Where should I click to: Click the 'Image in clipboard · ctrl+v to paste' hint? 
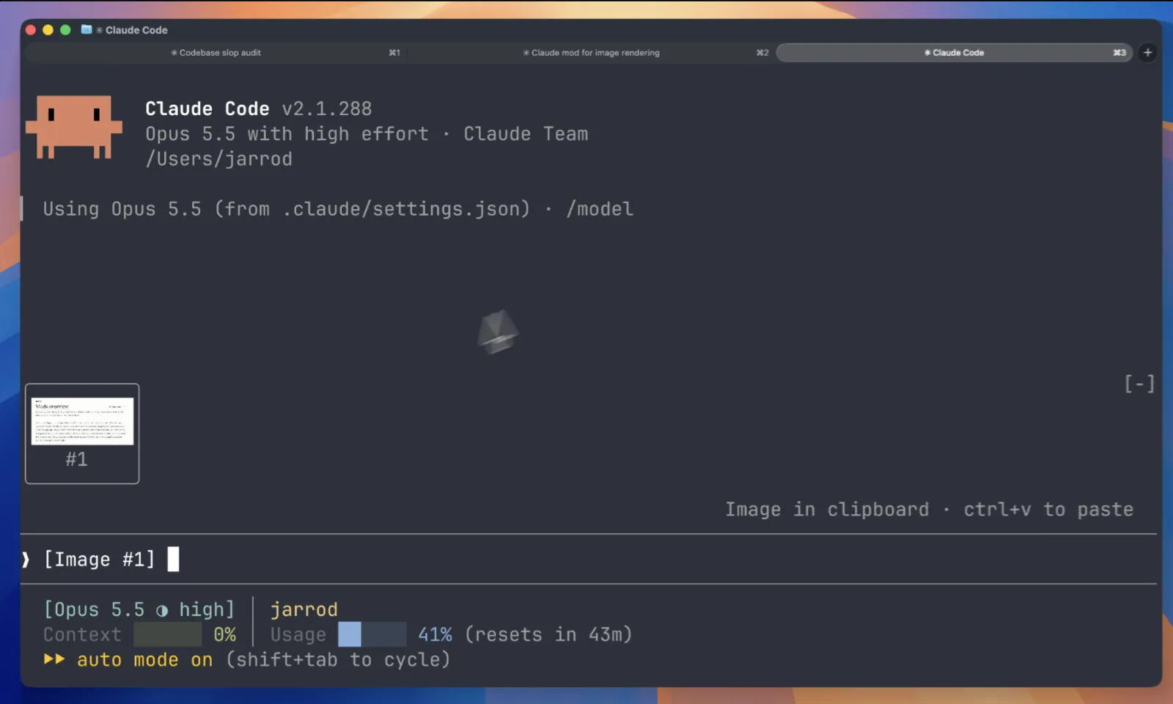pos(929,510)
